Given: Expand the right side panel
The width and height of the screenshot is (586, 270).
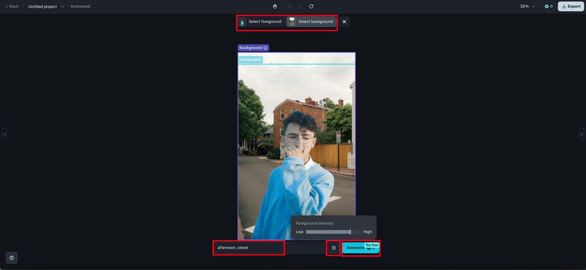Looking at the screenshot, I should (581, 134).
